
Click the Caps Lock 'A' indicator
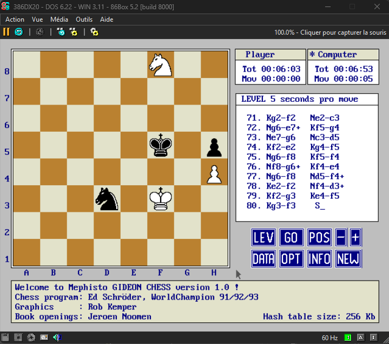click(361, 337)
